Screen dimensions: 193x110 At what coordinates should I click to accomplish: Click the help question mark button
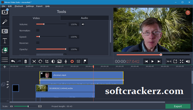(188, 13)
